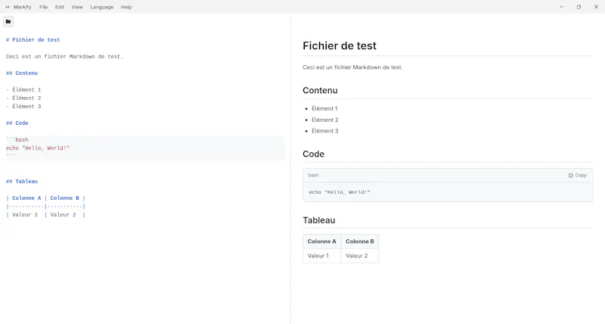The height and width of the screenshot is (324, 605).
Task: Open the File menu
Action: (44, 7)
